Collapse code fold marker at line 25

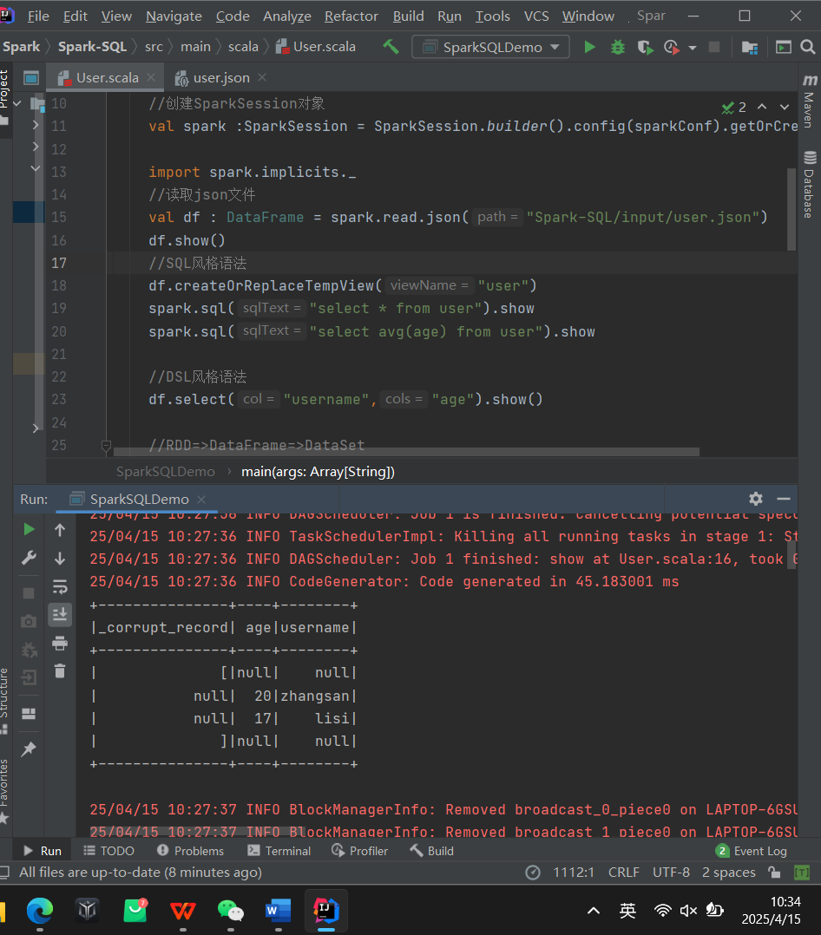coord(106,446)
